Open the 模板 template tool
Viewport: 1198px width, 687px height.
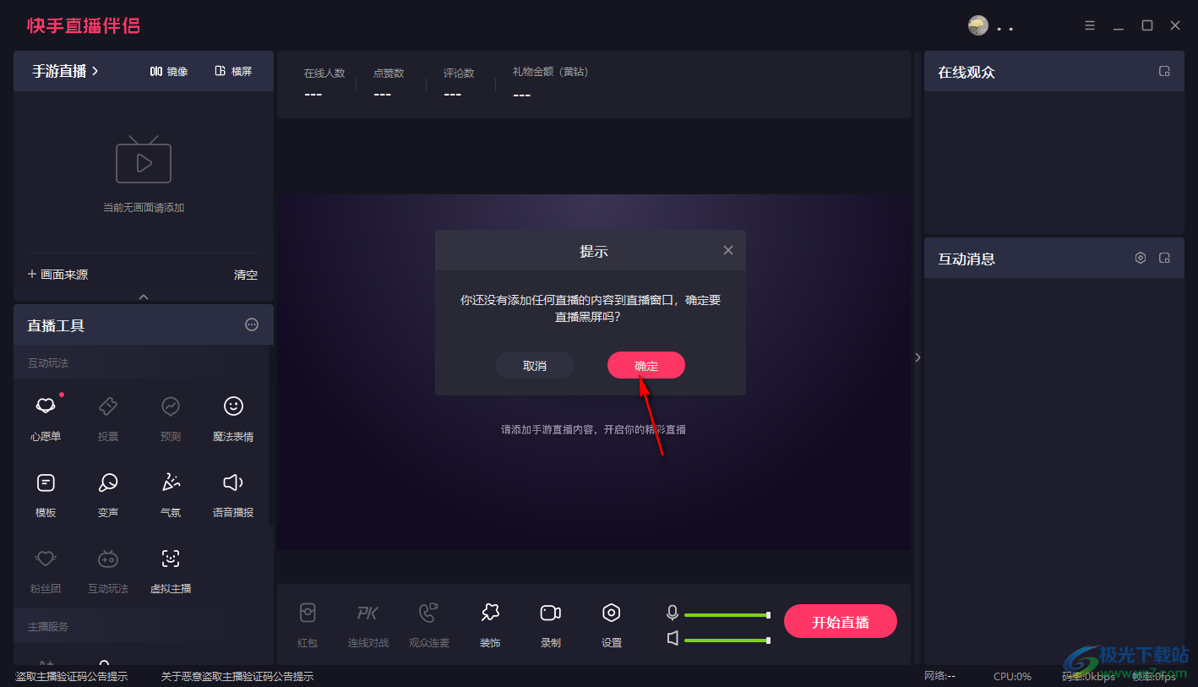tap(46, 494)
